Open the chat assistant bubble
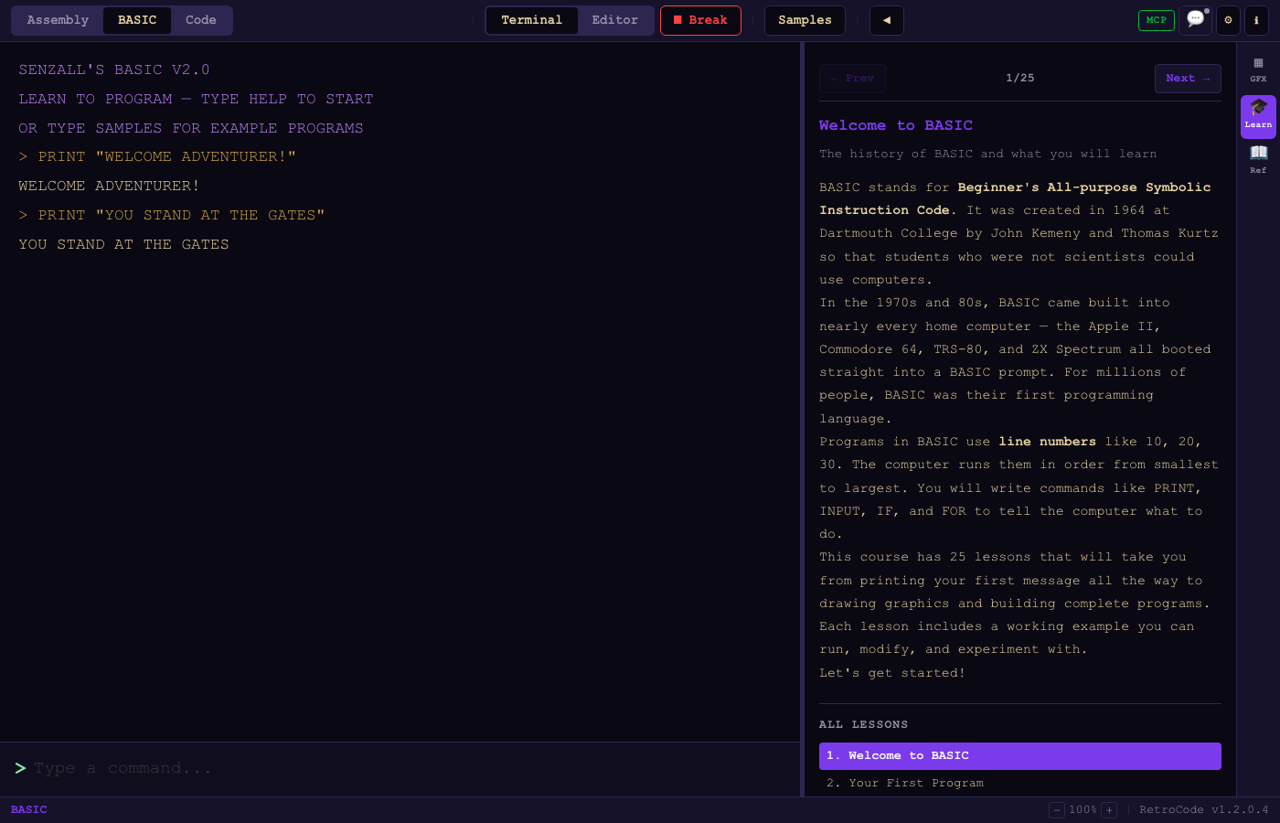This screenshot has width=1280, height=823. click(x=1195, y=19)
